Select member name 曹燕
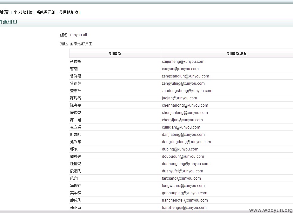This screenshot has height=213, width=293. click(x=74, y=69)
